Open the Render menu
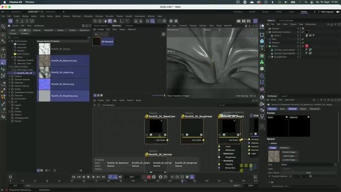 (129, 16)
